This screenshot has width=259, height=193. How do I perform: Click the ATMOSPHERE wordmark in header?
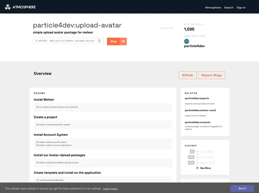pyautogui.click(x=24, y=7)
